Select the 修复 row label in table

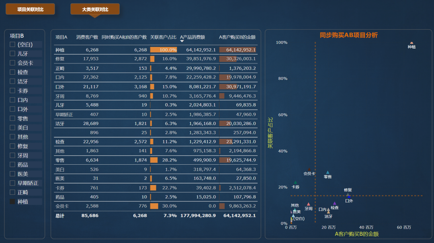(x=60, y=59)
